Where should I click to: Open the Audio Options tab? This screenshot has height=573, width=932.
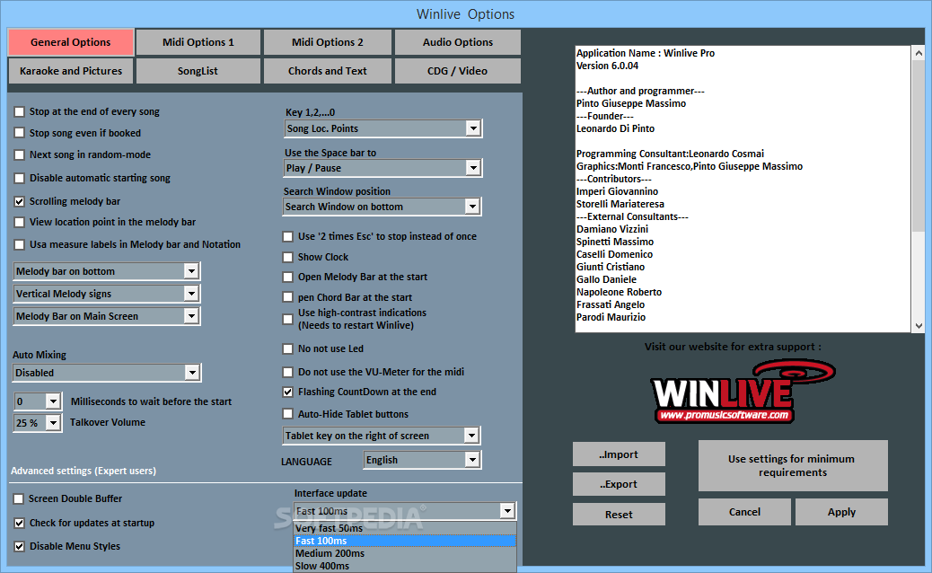click(458, 42)
